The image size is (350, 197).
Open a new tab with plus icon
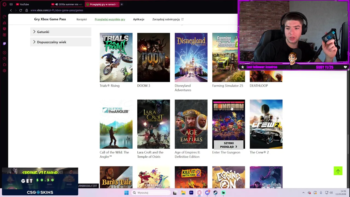pyautogui.click(x=122, y=4)
